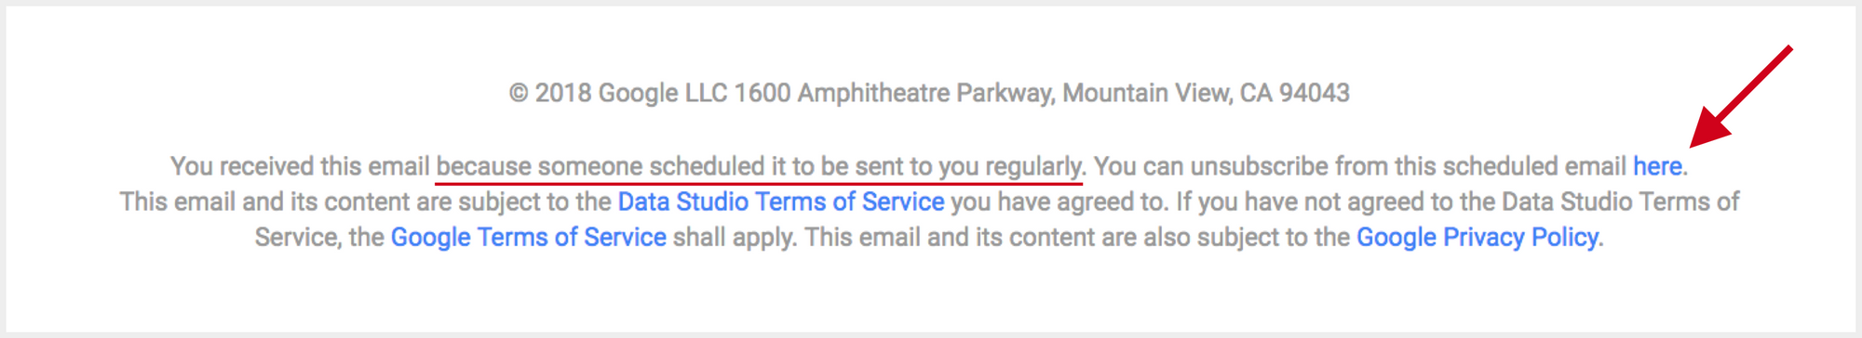Screen dimensions: 1862x338
Task: Select the '2018 Google LLC' text
Action: pos(630,93)
